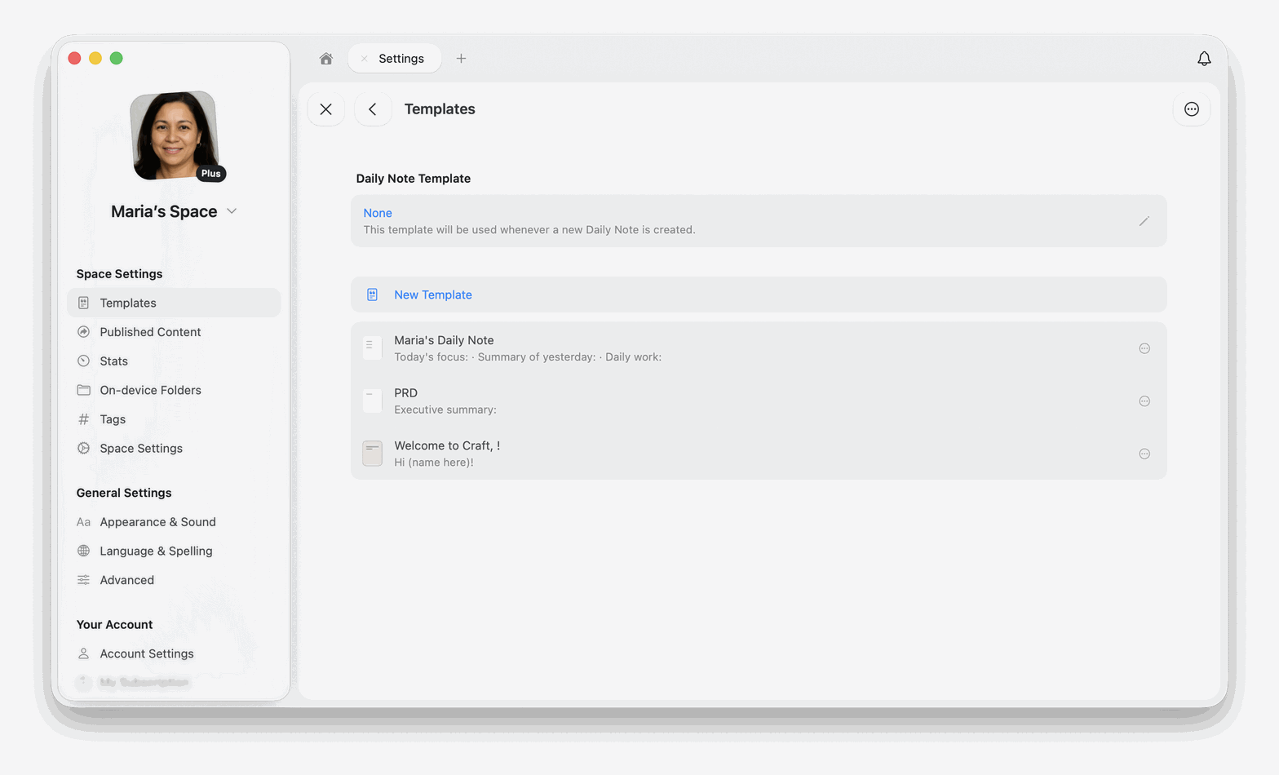Click 'Welcome to Craft, !' title

coord(447,445)
